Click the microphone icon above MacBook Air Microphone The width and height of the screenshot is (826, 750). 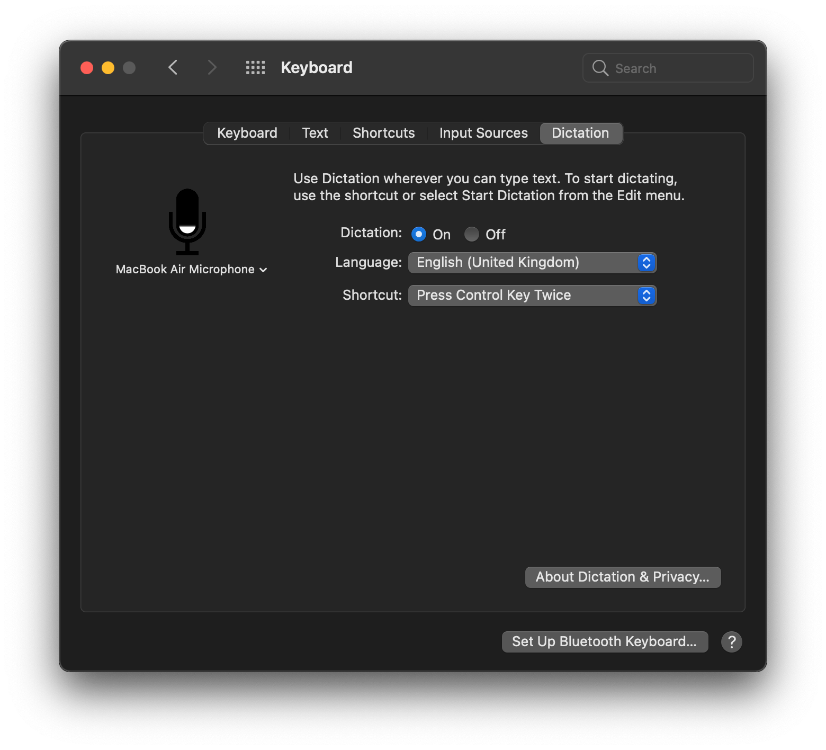[187, 221]
